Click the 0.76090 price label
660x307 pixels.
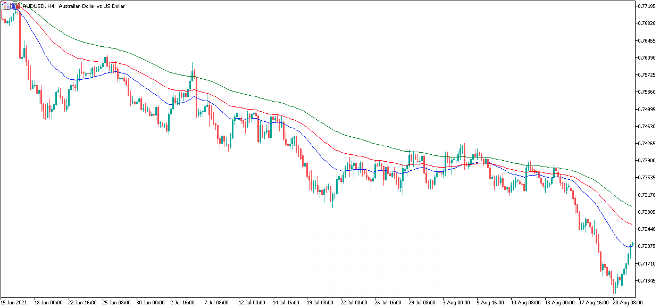pyautogui.click(x=647, y=57)
